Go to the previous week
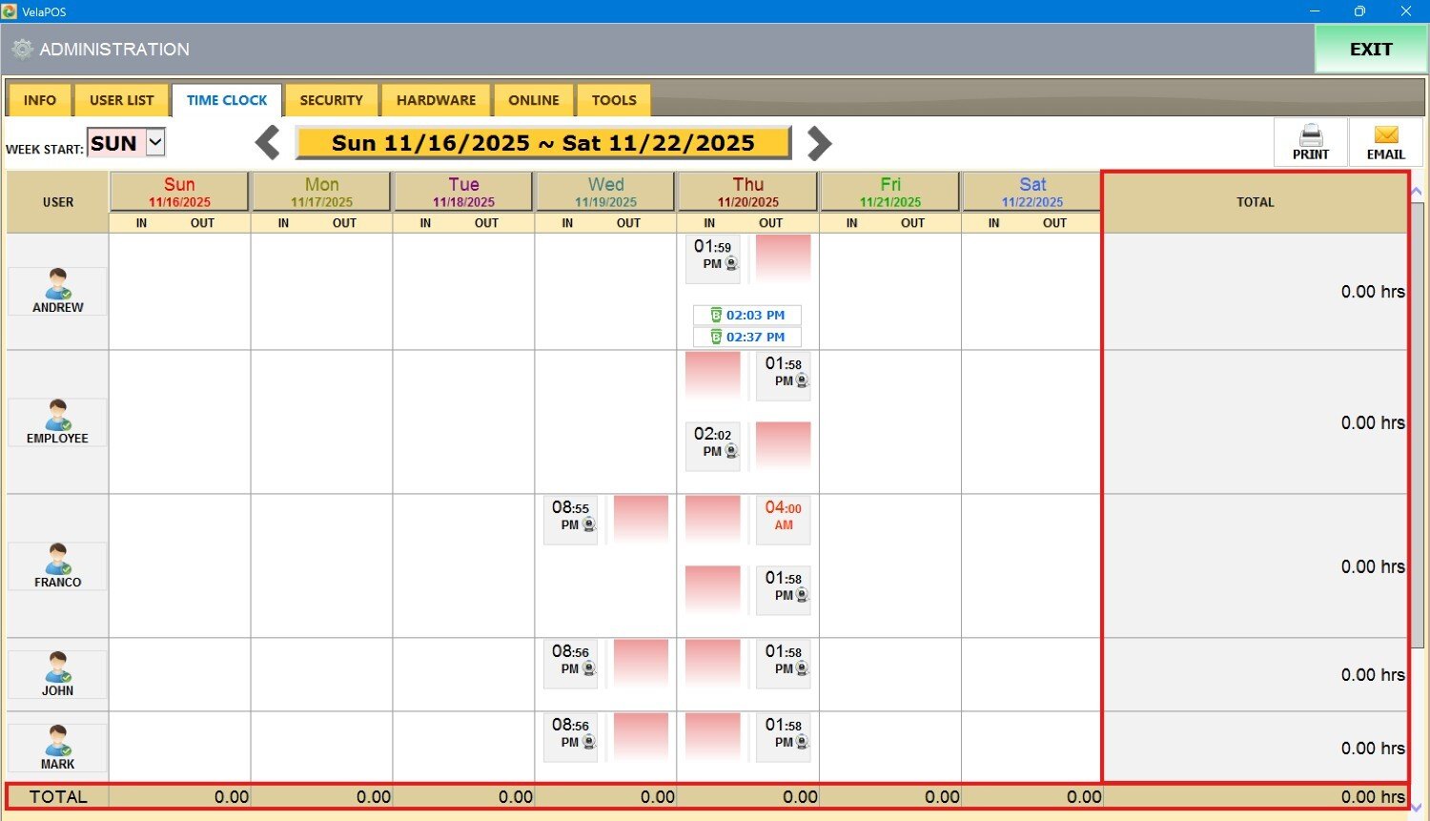The height and width of the screenshot is (821, 1430). pyautogui.click(x=268, y=143)
